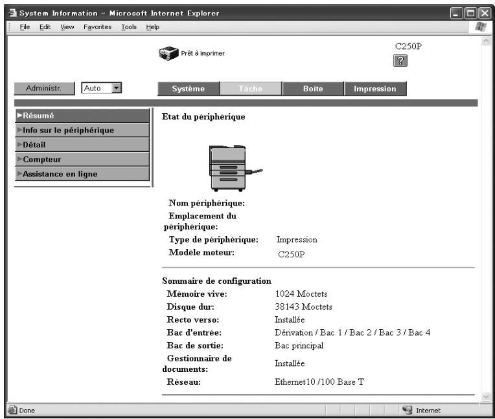495x419 pixels.
Task: Click the Bac principal output value
Action: 299,345
